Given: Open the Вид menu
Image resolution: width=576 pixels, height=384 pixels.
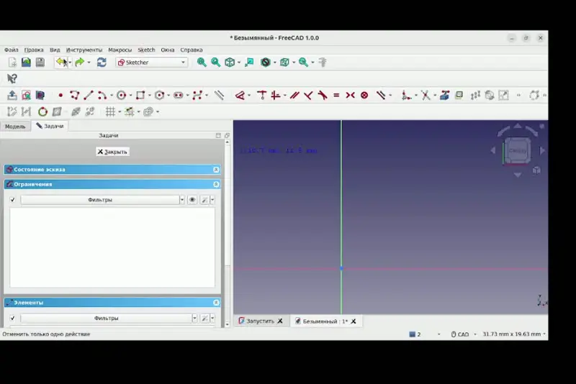Looking at the screenshot, I should point(55,50).
